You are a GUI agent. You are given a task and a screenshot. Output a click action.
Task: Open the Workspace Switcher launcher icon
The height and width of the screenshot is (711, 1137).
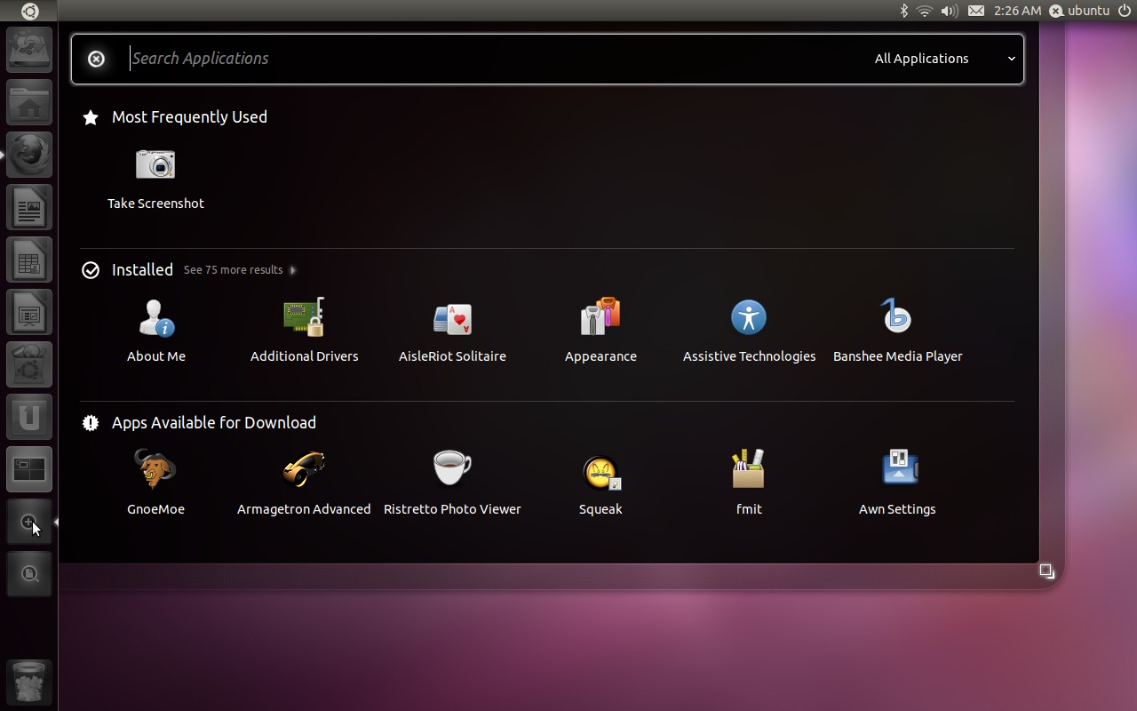[29, 469]
